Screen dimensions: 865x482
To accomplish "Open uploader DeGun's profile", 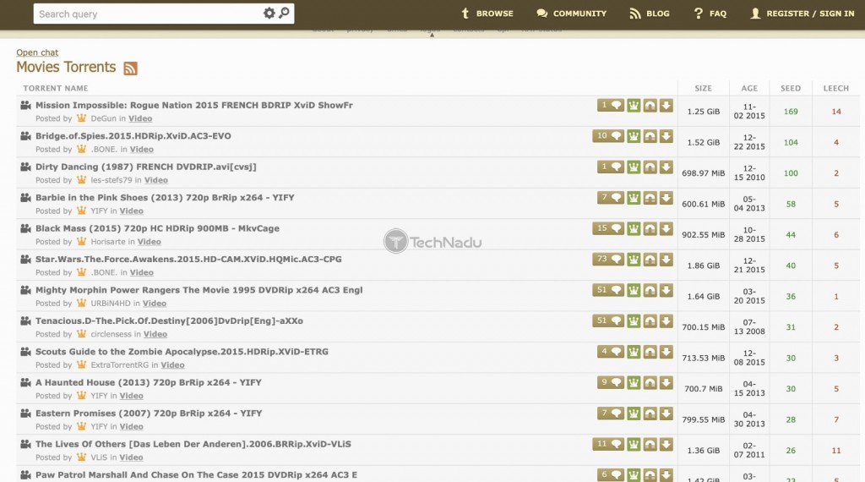I will pos(103,118).
